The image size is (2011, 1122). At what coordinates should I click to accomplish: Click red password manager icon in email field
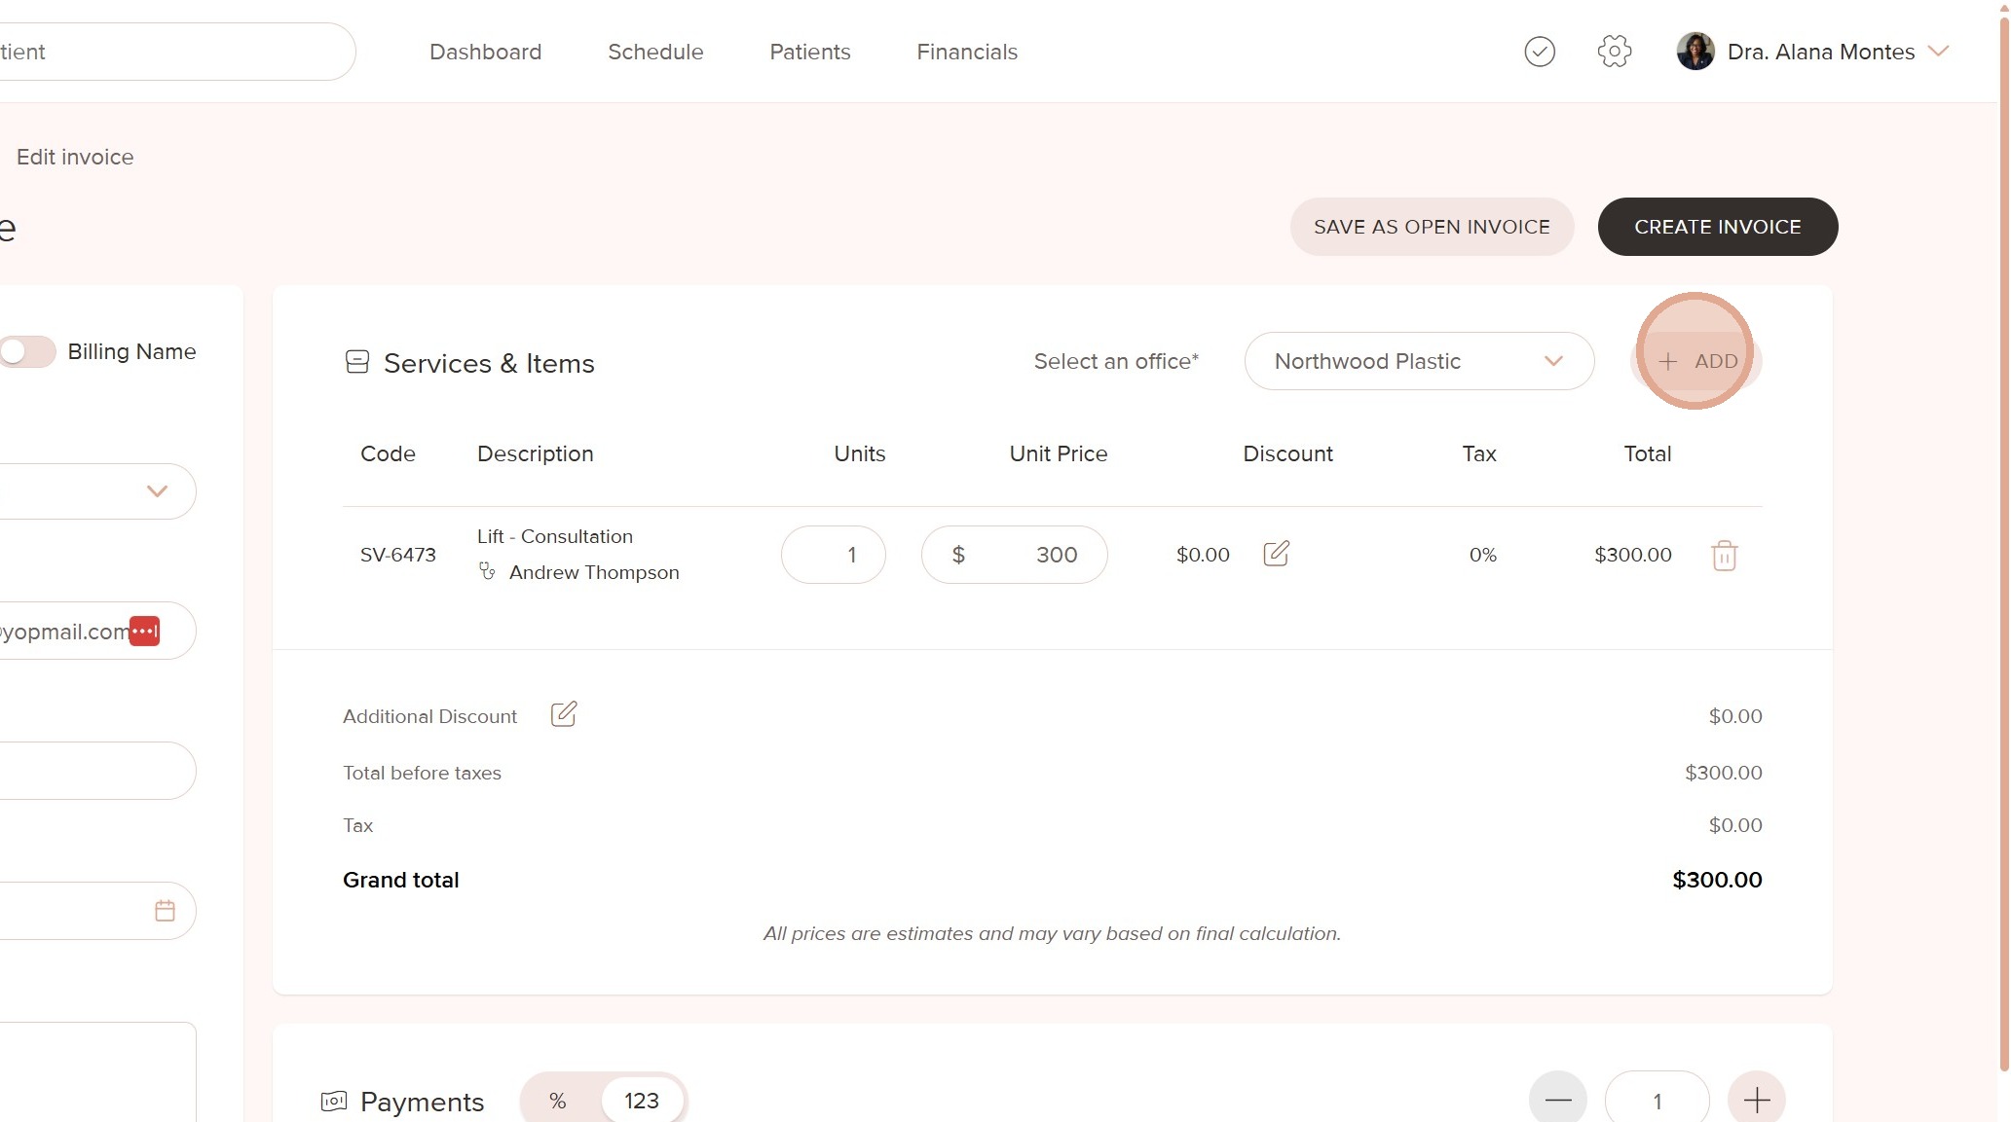(x=144, y=631)
